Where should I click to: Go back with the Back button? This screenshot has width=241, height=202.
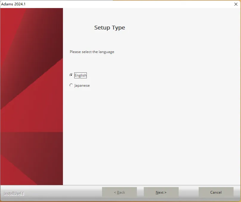click(x=119, y=192)
